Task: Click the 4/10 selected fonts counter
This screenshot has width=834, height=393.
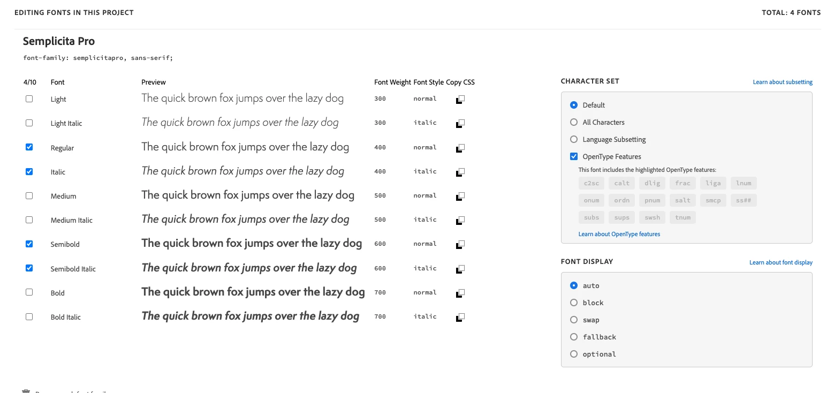Action: [x=30, y=82]
